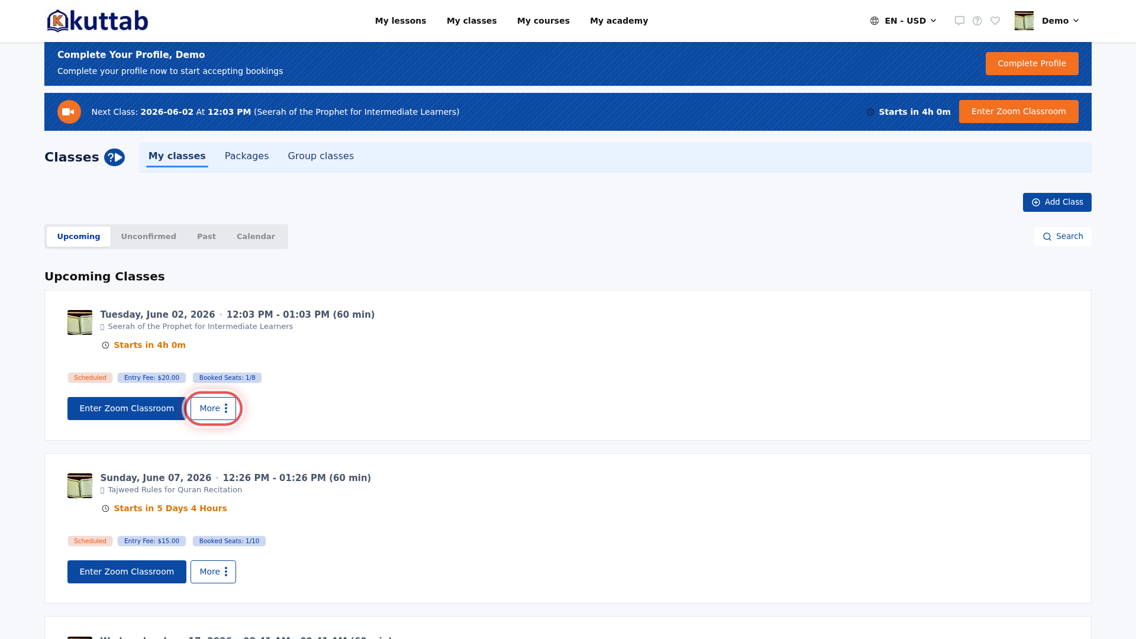The height and width of the screenshot is (639, 1136).
Task: Select the Upcoming filter tab
Action: click(x=79, y=237)
